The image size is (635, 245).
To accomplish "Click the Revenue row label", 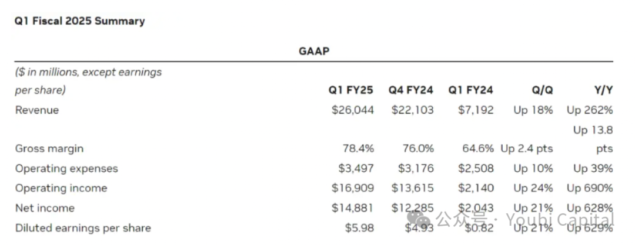I will pos(37,110).
